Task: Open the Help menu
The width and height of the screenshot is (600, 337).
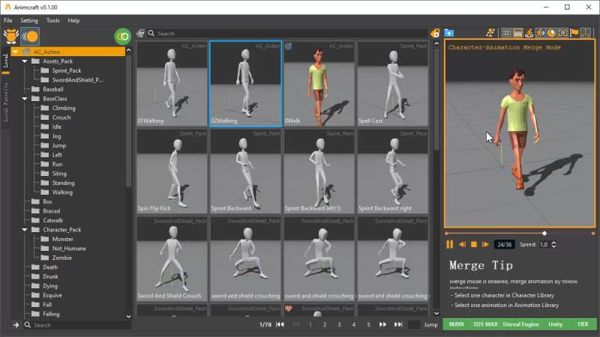Action: [x=73, y=21]
